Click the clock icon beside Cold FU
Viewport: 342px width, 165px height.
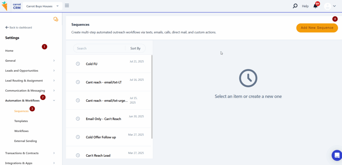[x=78, y=64]
